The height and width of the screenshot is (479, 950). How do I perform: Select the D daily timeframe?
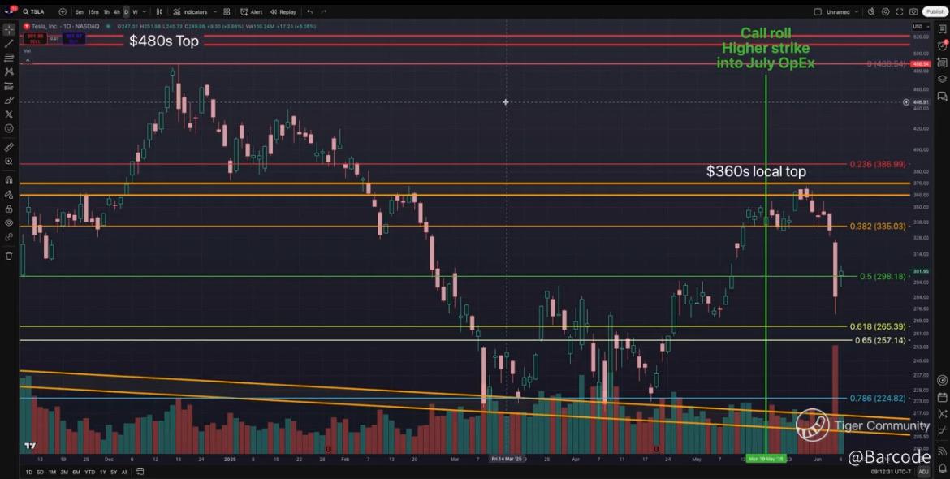[126, 11]
